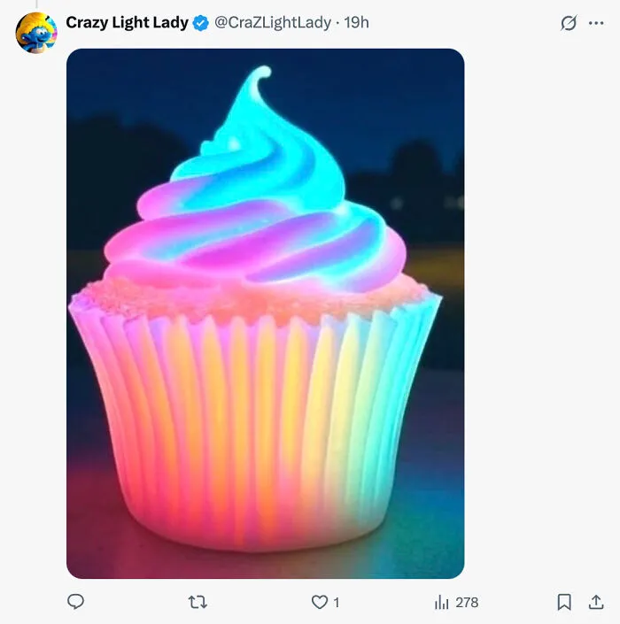Enlarge the glowing cupcake image
Image resolution: width=620 pixels, height=624 pixels.
(x=265, y=313)
